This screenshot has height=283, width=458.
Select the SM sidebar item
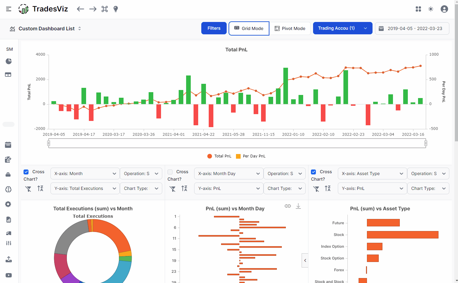[10, 49]
